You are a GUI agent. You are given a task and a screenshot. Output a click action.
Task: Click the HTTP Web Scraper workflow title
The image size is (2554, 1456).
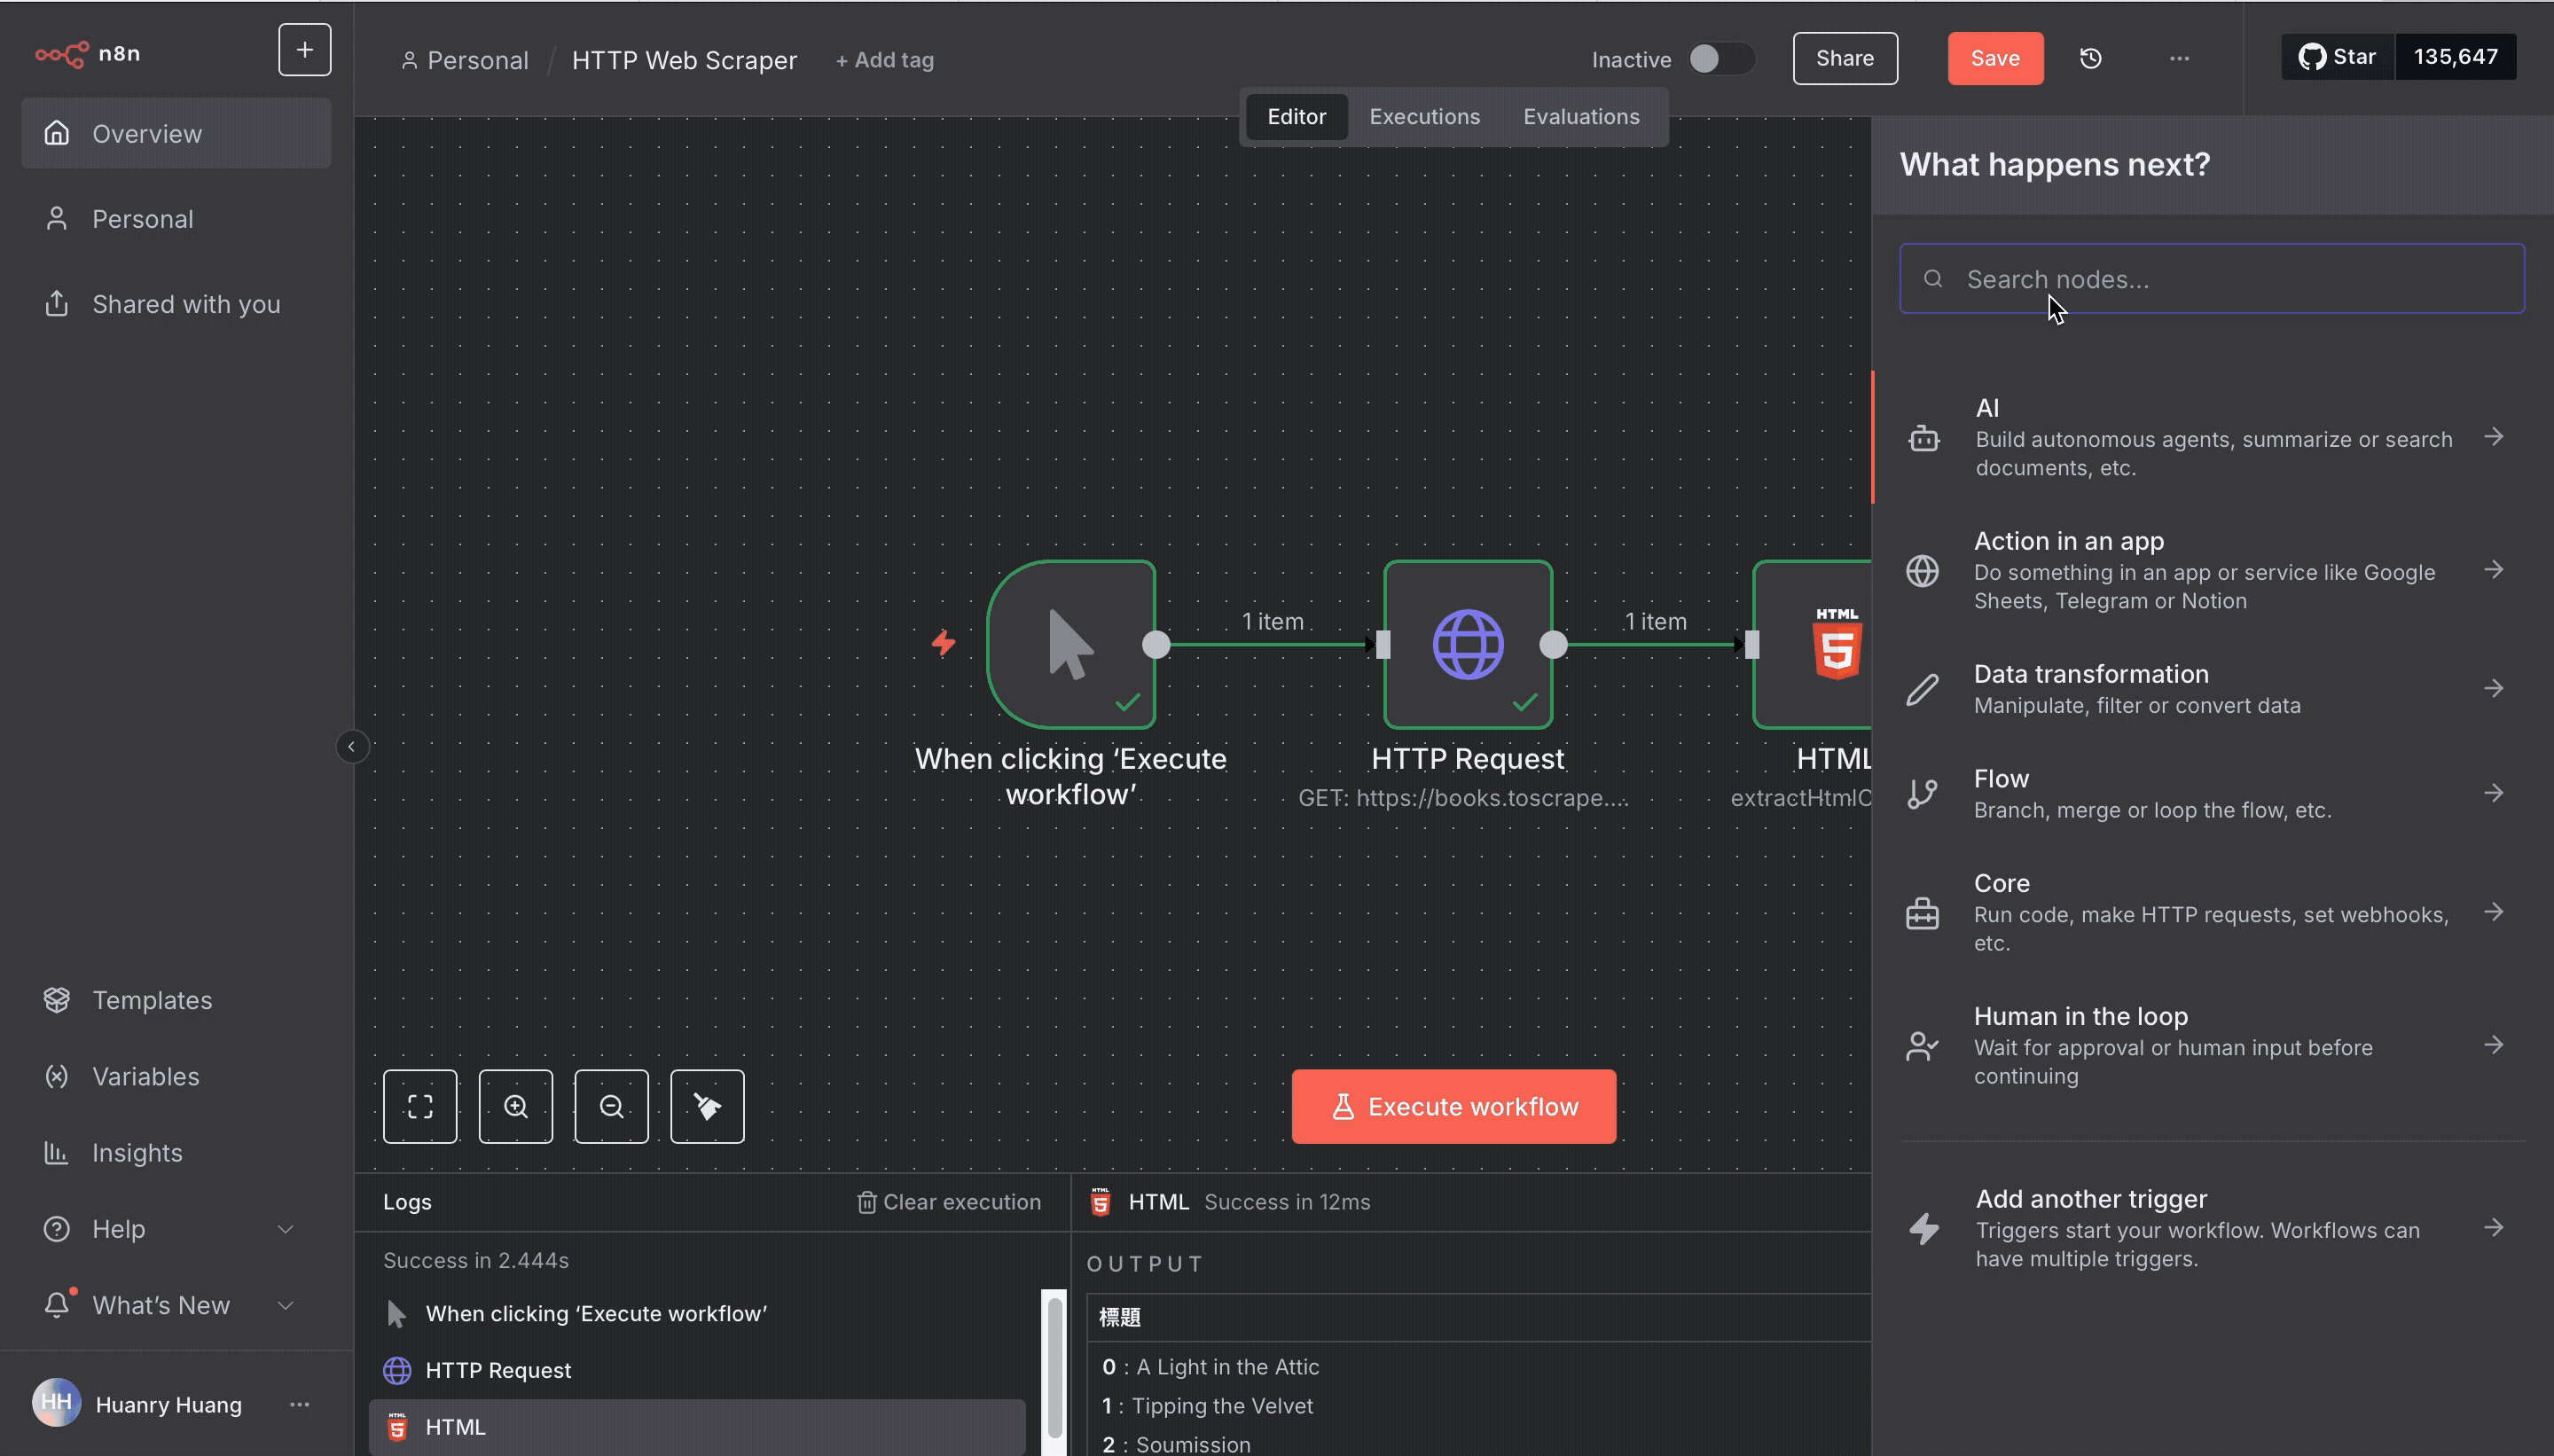point(684,60)
